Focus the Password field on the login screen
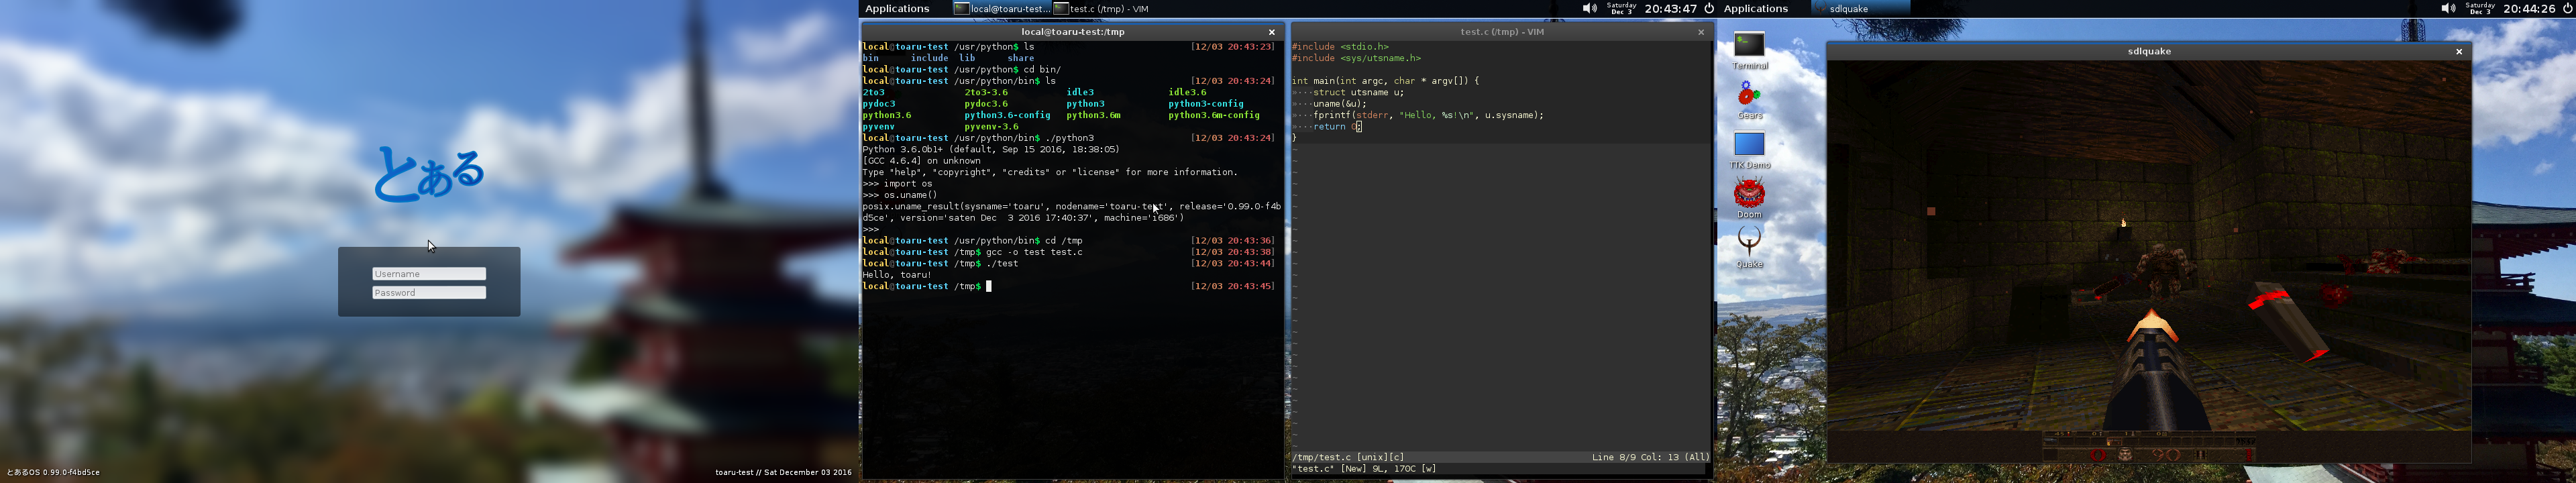The height and width of the screenshot is (483, 2576). coord(429,293)
